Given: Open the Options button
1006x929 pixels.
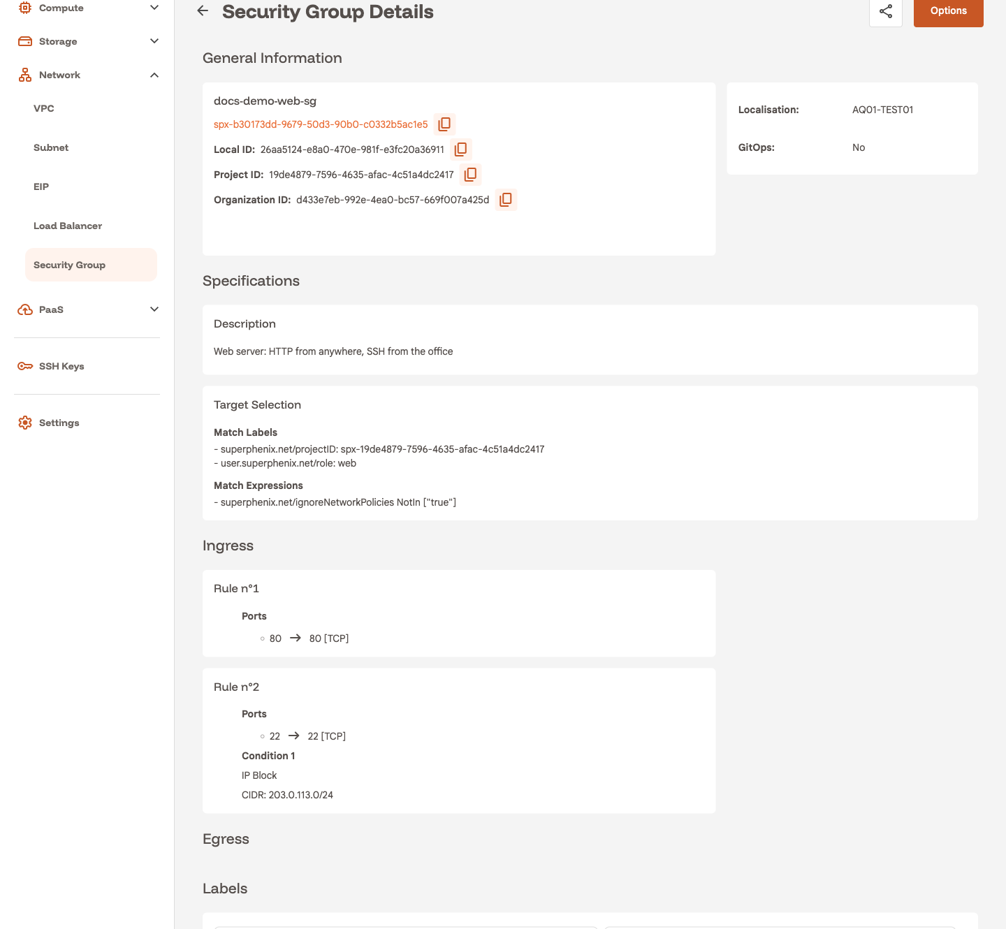Looking at the screenshot, I should click(949, 11).
